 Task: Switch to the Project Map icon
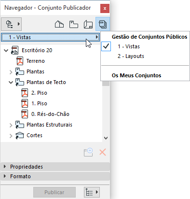[59, 24]
